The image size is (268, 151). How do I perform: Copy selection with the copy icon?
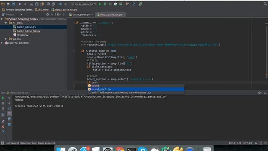37,4
